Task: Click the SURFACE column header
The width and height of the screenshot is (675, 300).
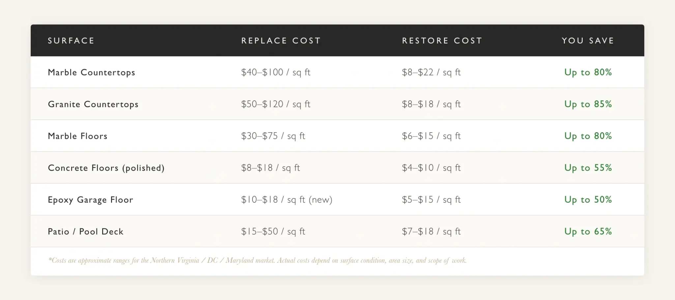Action: click(x=71, y=41)
